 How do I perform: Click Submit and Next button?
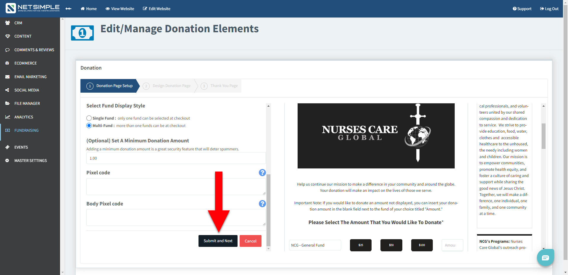click(x=218, y=241)
